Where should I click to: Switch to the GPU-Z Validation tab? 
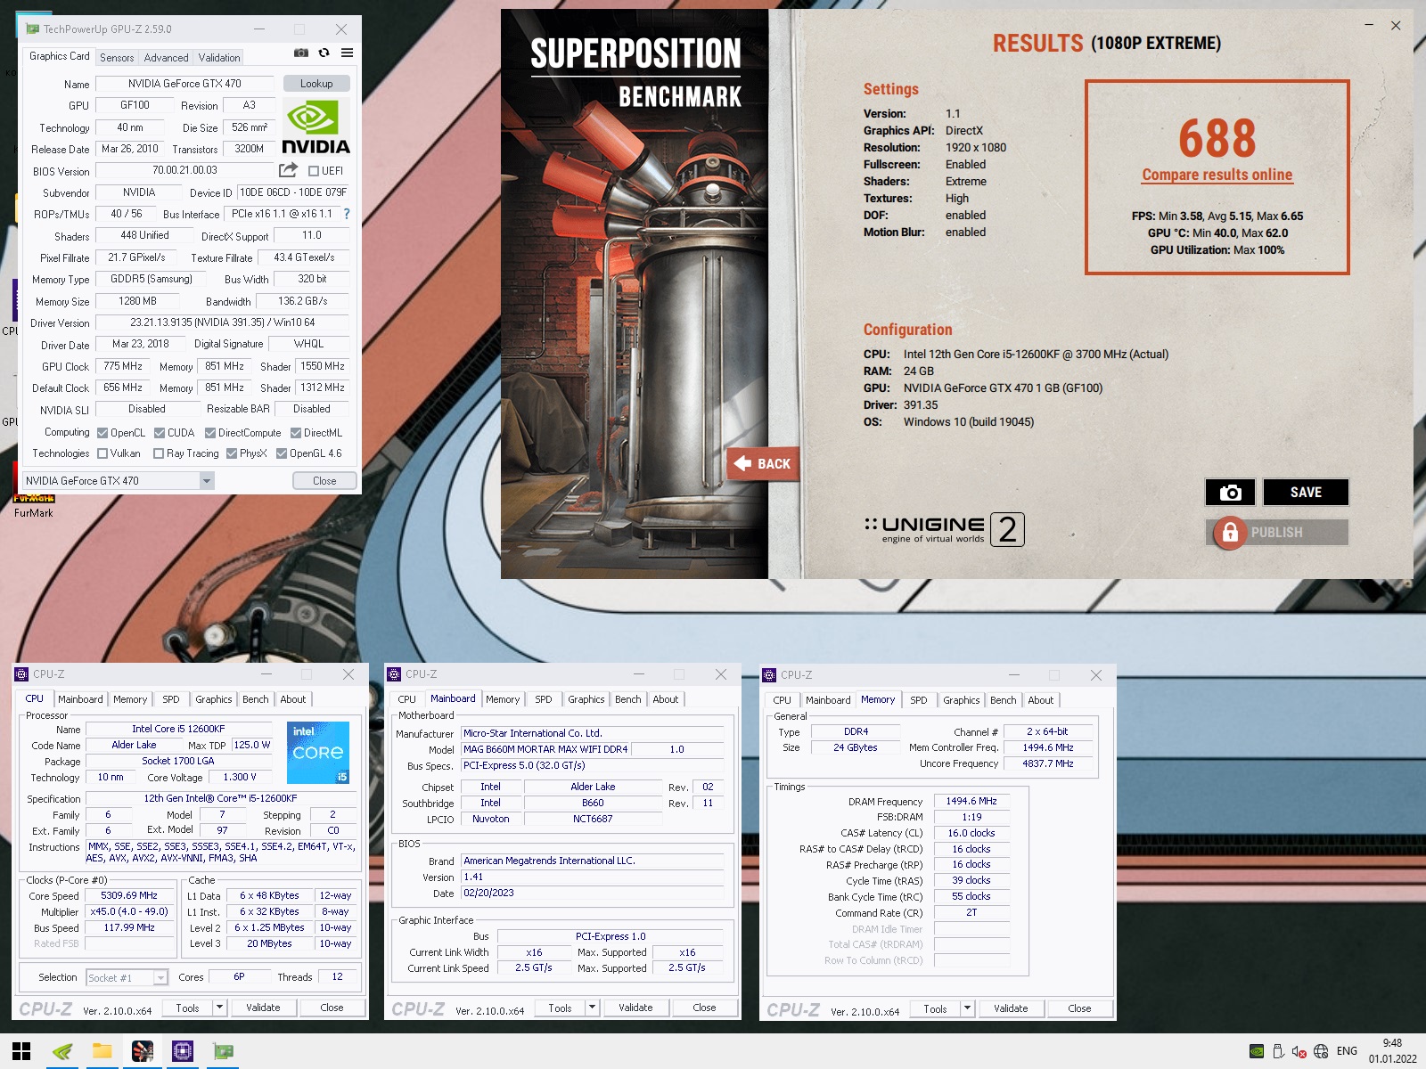[219, 58]
